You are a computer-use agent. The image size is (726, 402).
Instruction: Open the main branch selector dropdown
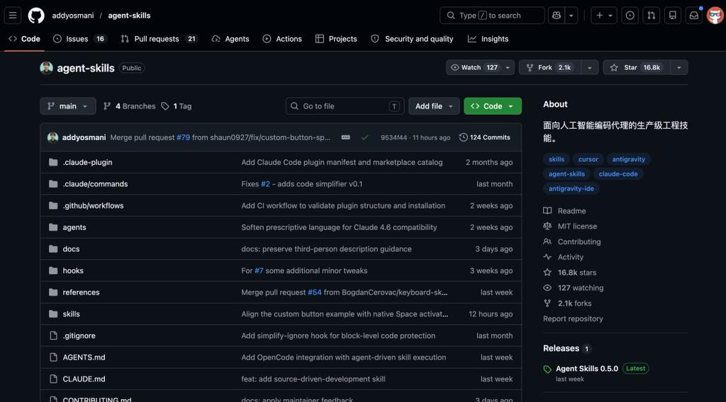tap(67, 106)
